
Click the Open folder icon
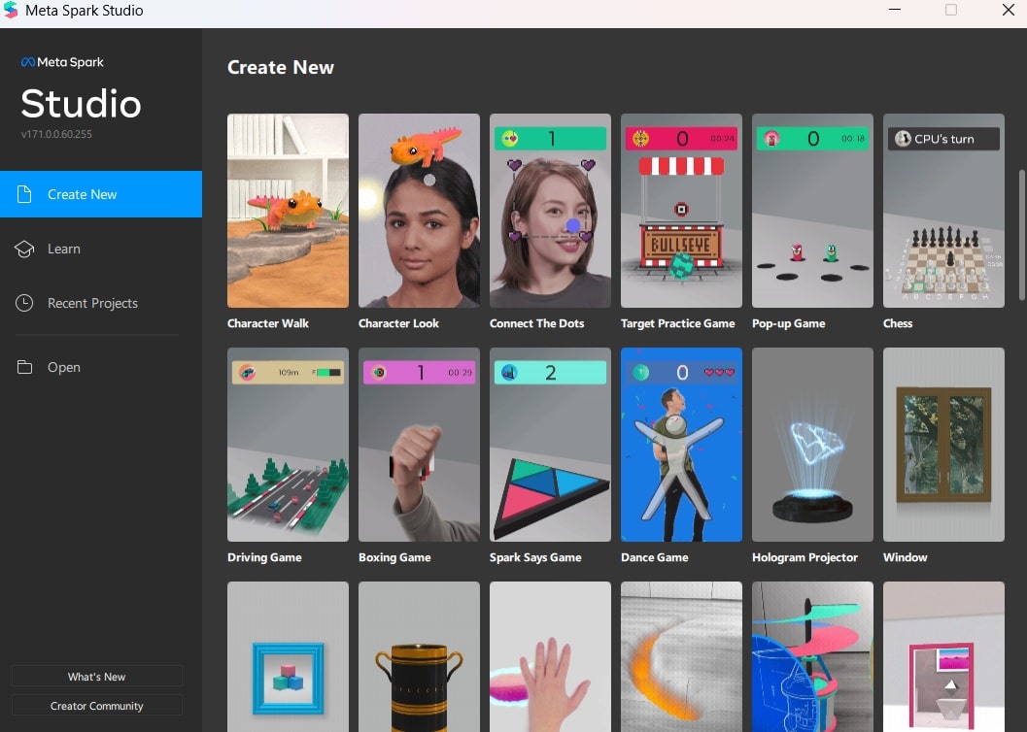tap(25, 367)
